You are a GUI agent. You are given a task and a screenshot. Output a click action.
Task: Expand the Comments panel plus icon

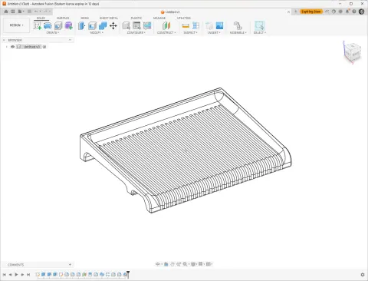[x=70, y=264]
